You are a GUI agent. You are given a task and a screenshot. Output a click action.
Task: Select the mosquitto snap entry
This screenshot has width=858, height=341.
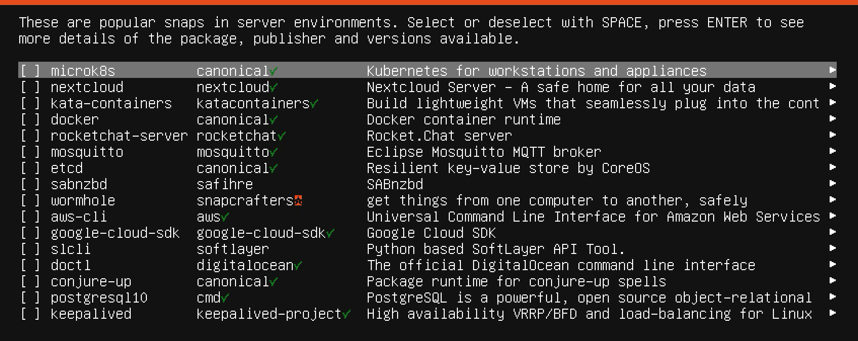click(x=427, y=152)
